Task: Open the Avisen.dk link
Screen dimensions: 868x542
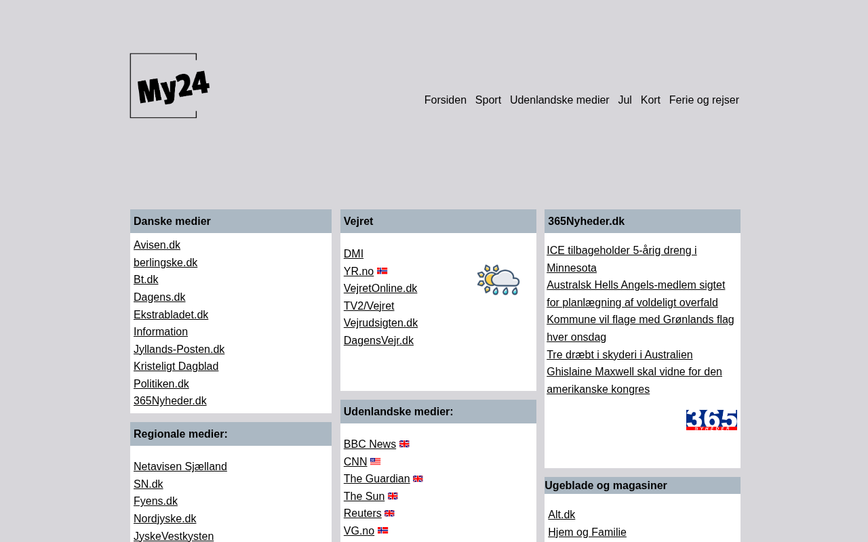Action: 157,245
